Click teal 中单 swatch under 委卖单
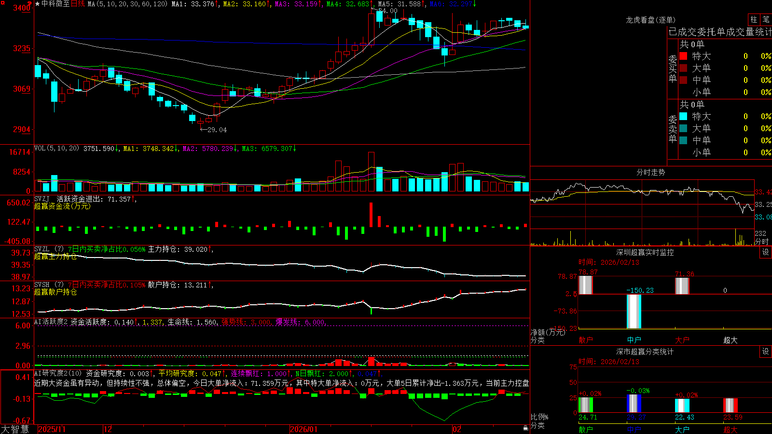The height and width of the screenshot is (434, 772). [x=683, y=140]
